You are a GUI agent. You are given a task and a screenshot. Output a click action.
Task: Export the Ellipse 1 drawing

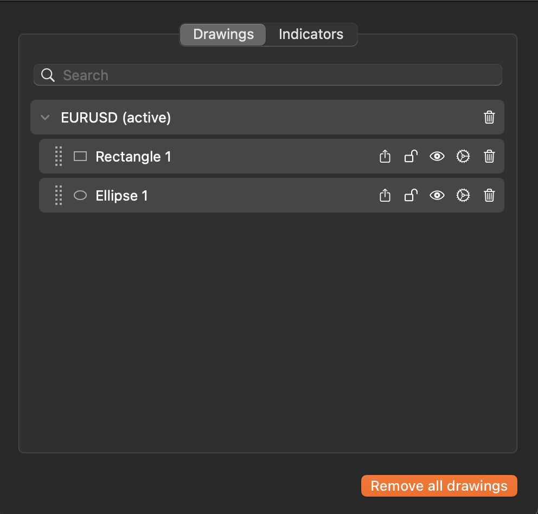tap(385, 196)
